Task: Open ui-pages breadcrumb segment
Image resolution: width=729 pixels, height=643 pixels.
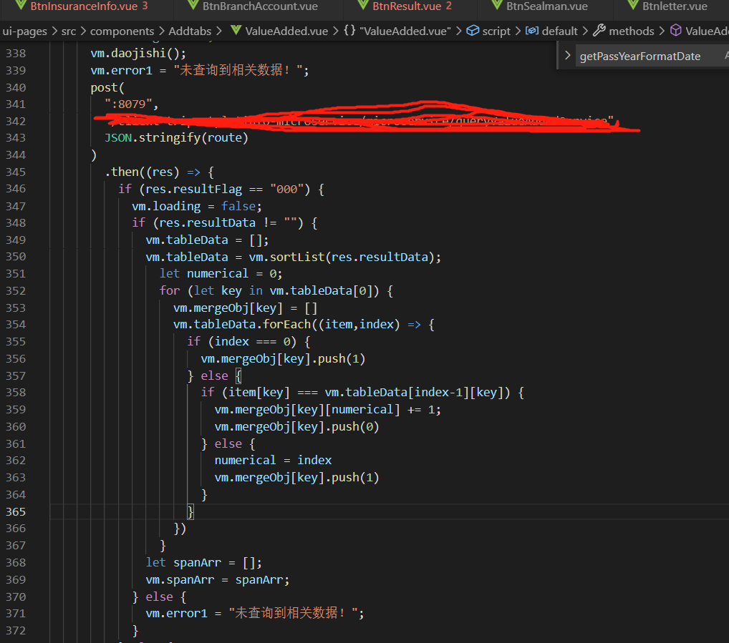Action: [x=24, y=31]
